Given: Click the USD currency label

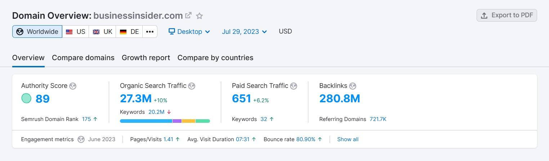Looking at the screenshot, I should pyautogui.click(x=285, y=31).
